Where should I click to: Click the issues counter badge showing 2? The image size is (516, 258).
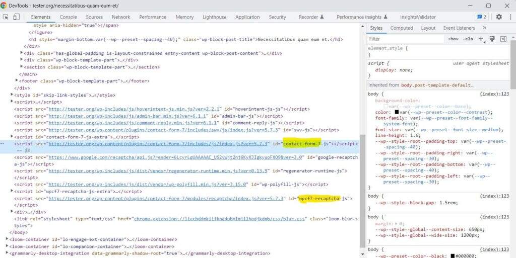pyautogui.click(x=482, y=17)
